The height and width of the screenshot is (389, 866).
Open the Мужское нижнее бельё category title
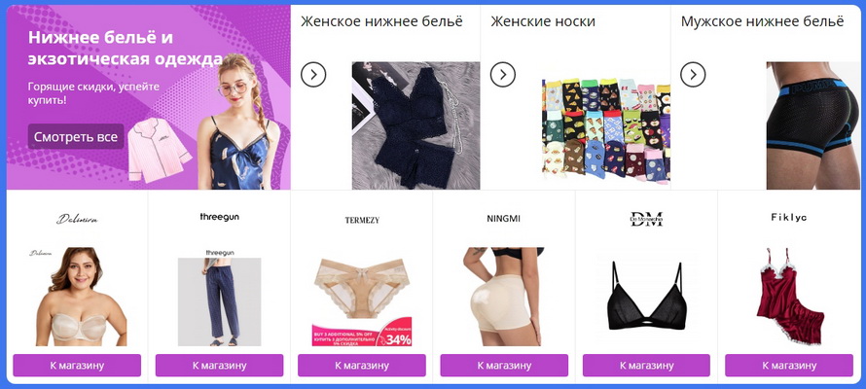[762, 21]
